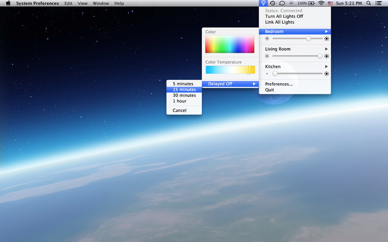Click the Wi-Fi status icon
The height and width of the screenshot is (242, 388).
pos(321,3)
